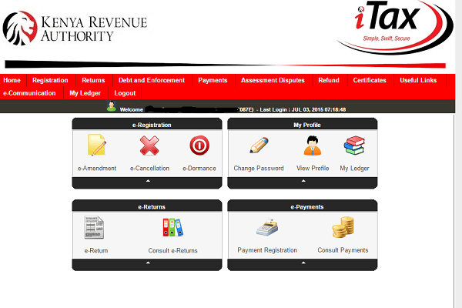The width and height of the screenshot is (462, 308).
Task: Open the Payments menu
Action: [x=213, y=80]
